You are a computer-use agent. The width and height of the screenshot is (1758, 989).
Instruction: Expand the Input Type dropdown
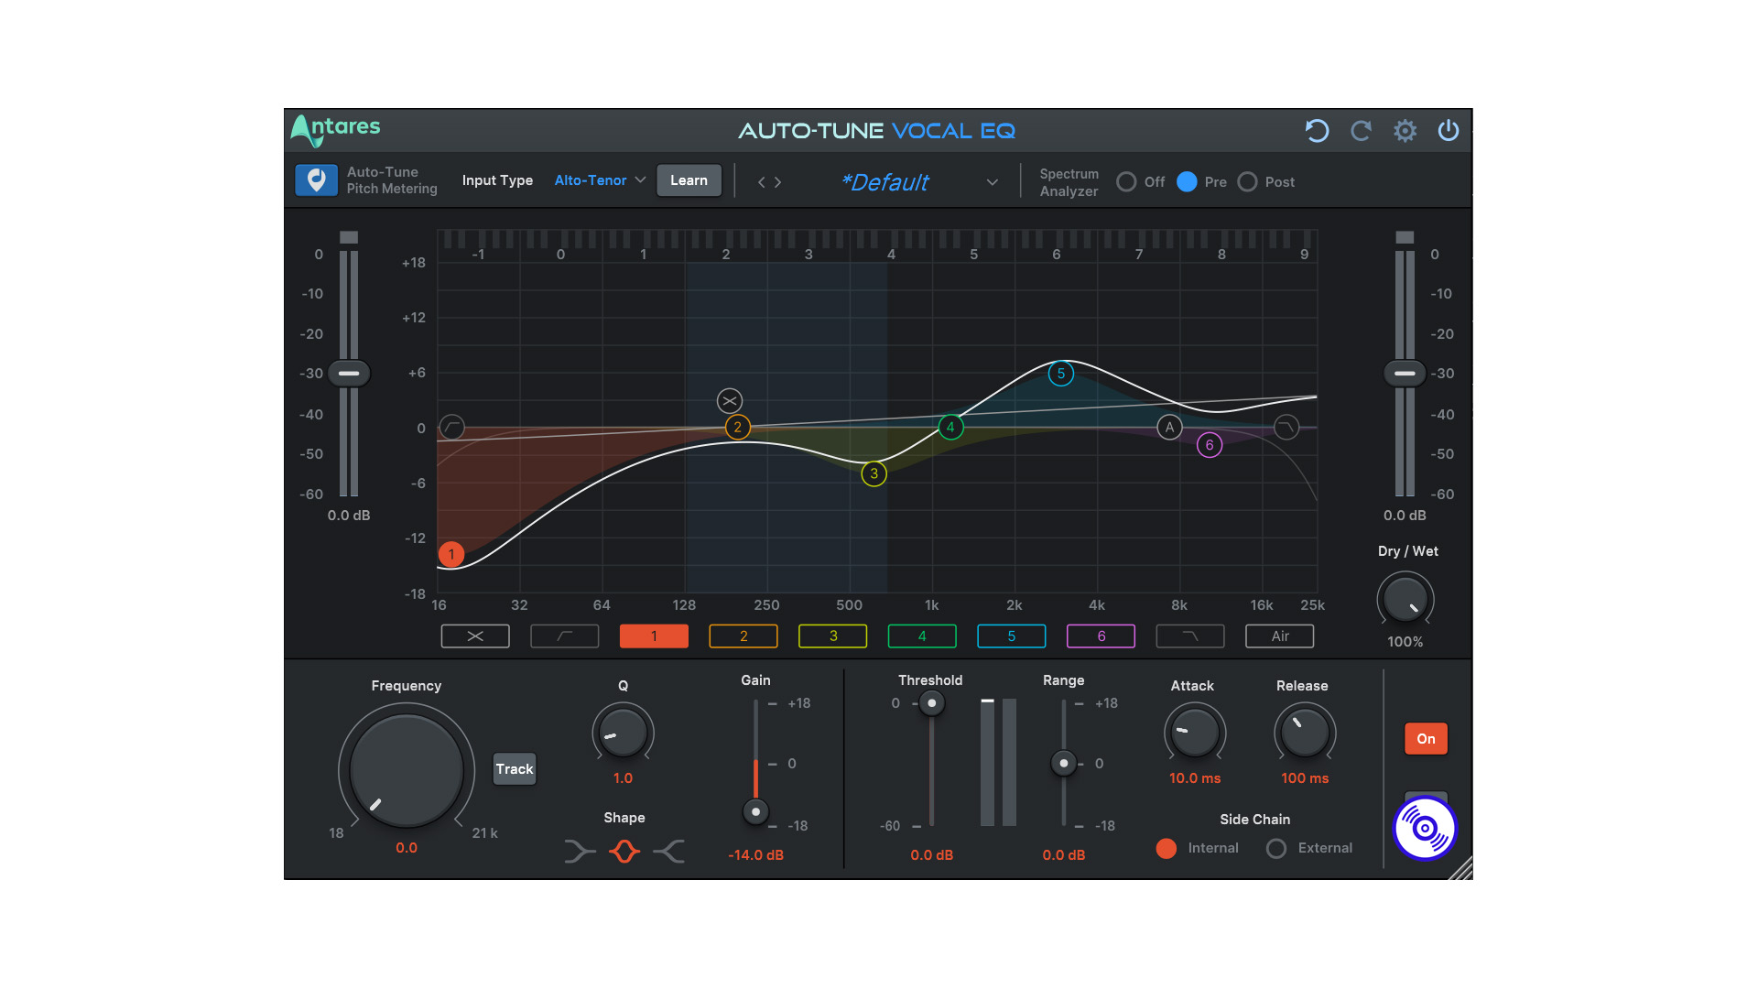point(595,181)
